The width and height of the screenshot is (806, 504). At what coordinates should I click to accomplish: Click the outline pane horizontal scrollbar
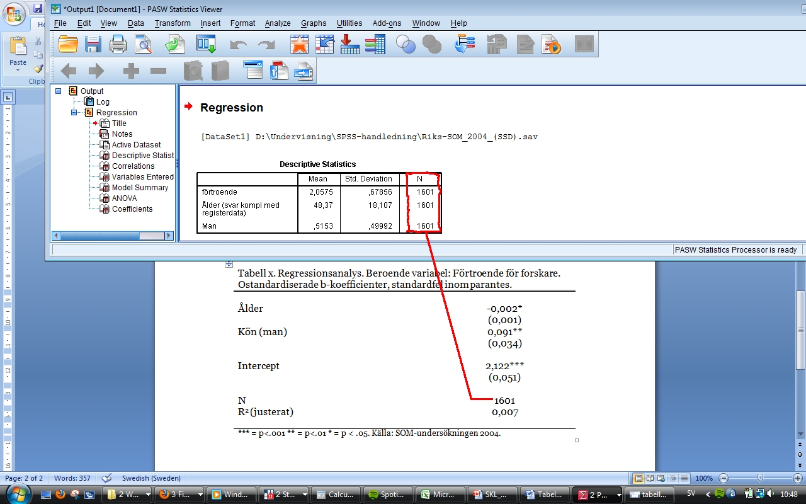(113, 236)
